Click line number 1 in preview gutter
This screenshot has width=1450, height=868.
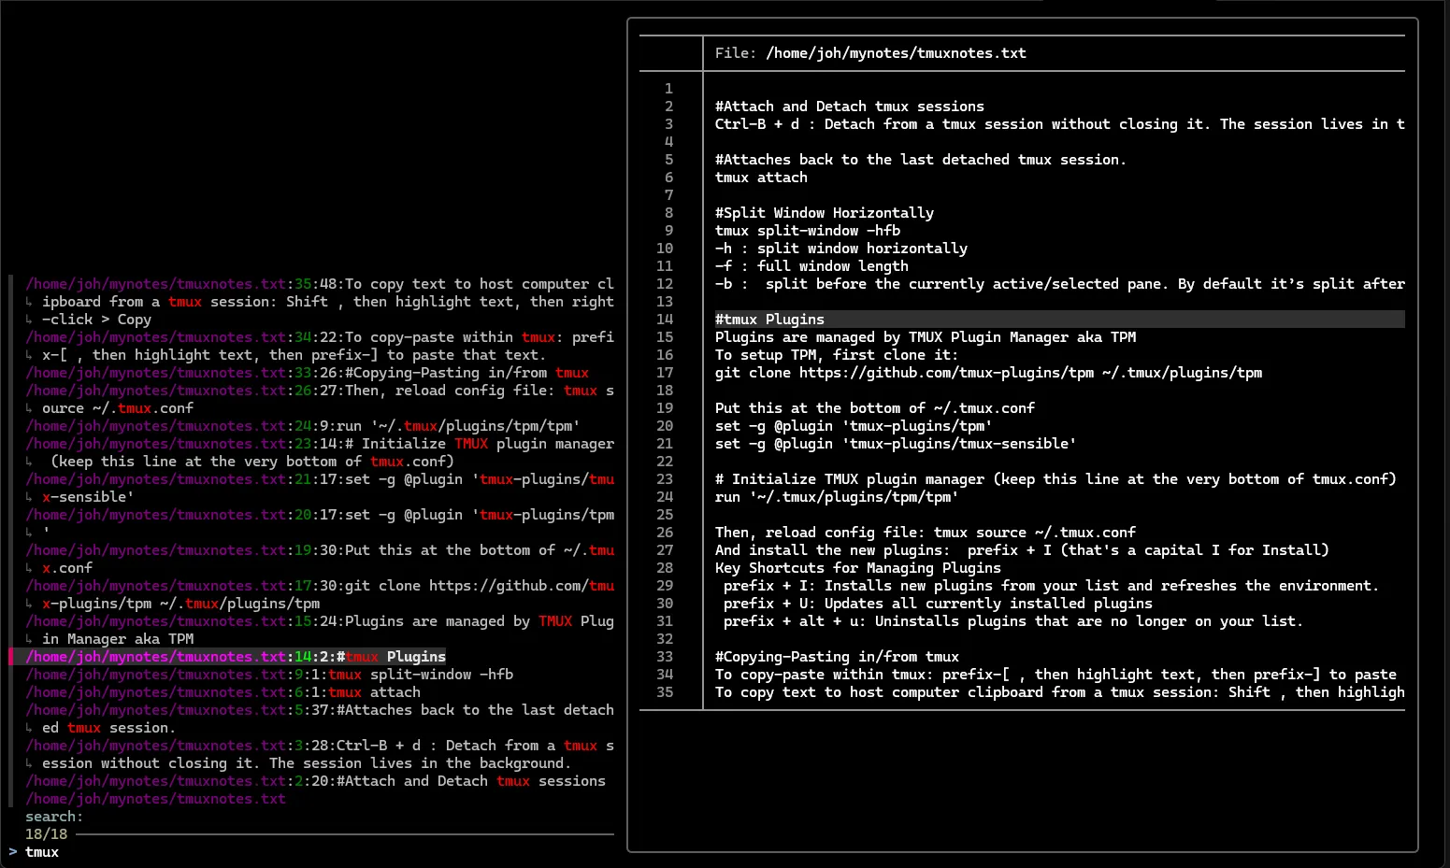click(668, 89)
